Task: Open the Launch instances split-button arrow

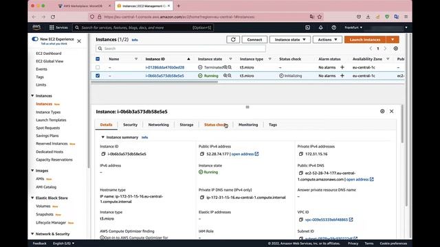Action: 393,40
